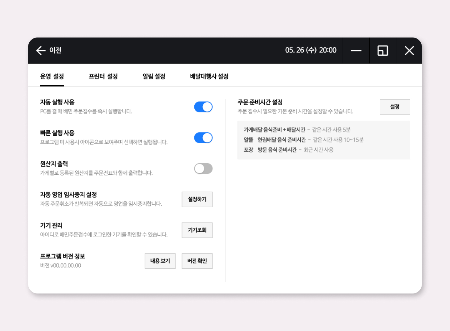
Task: Click the description starting 'PC를 켤 때'
Action: [x=86, y=111]
